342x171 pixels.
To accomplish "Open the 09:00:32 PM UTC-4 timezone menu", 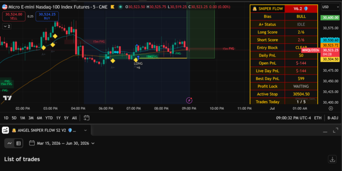I will click(294, 118).
